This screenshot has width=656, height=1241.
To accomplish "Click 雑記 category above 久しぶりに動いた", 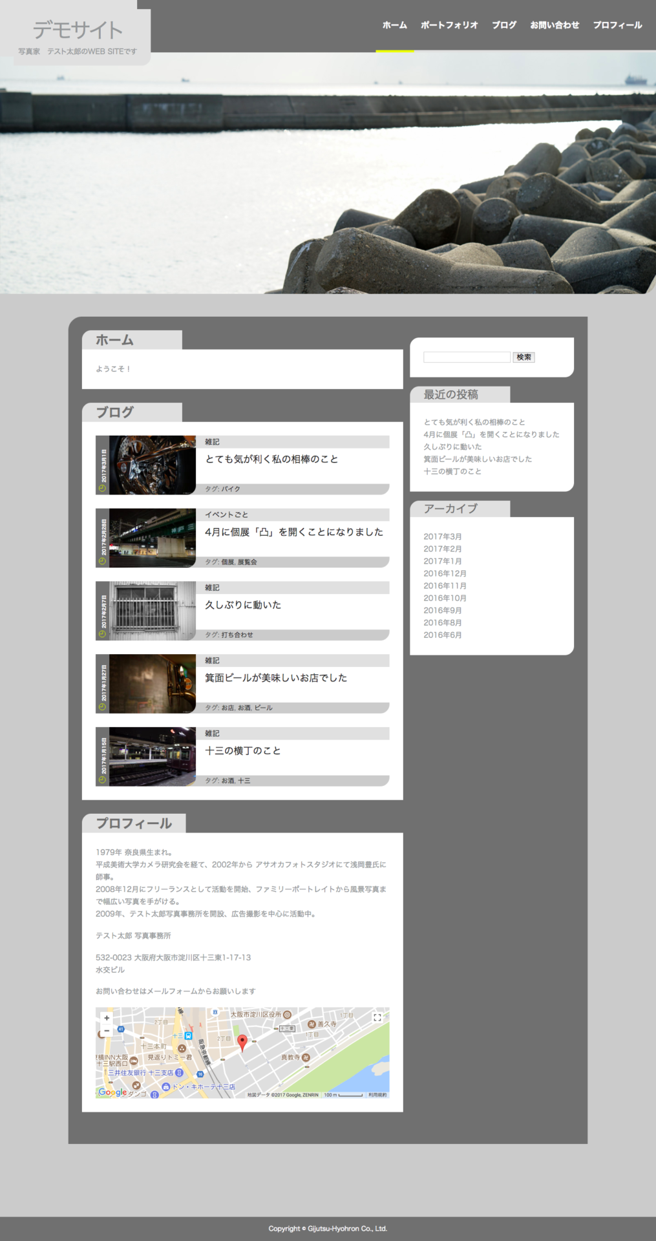I will [212, 588].
